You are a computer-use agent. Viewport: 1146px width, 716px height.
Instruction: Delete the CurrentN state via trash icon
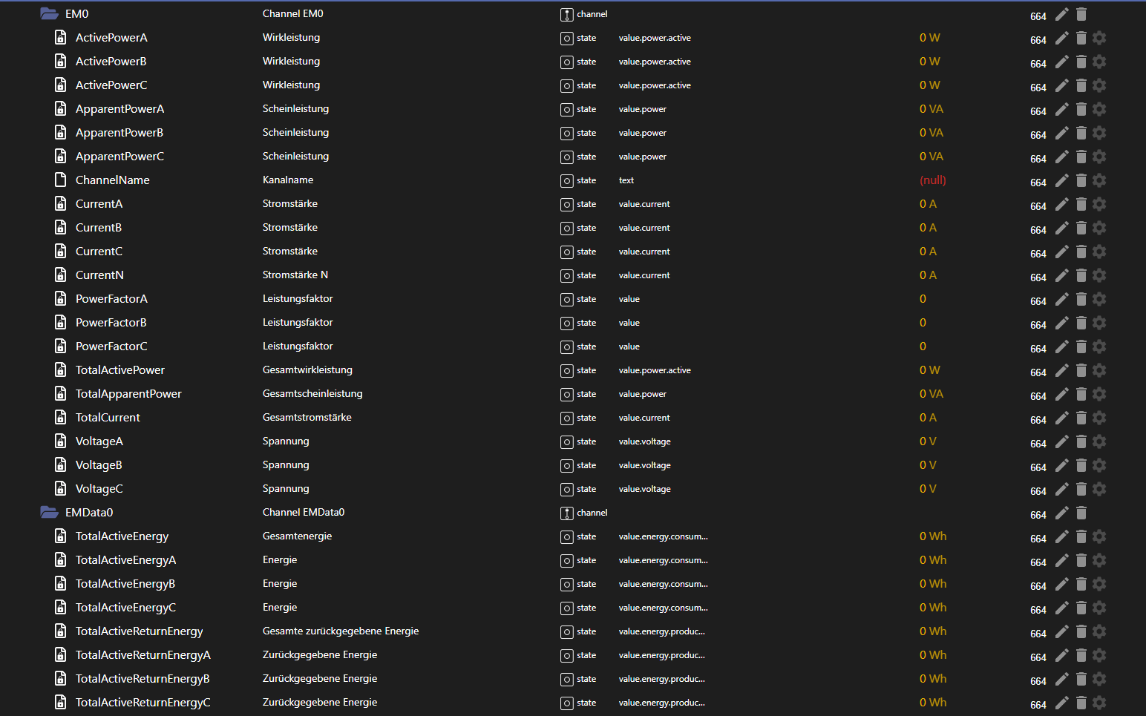coord(1081,275)
